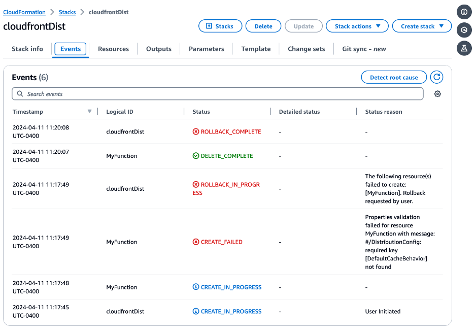Click the hexagon side panel icon
475x335 pixels.
(x=464, y=30)
